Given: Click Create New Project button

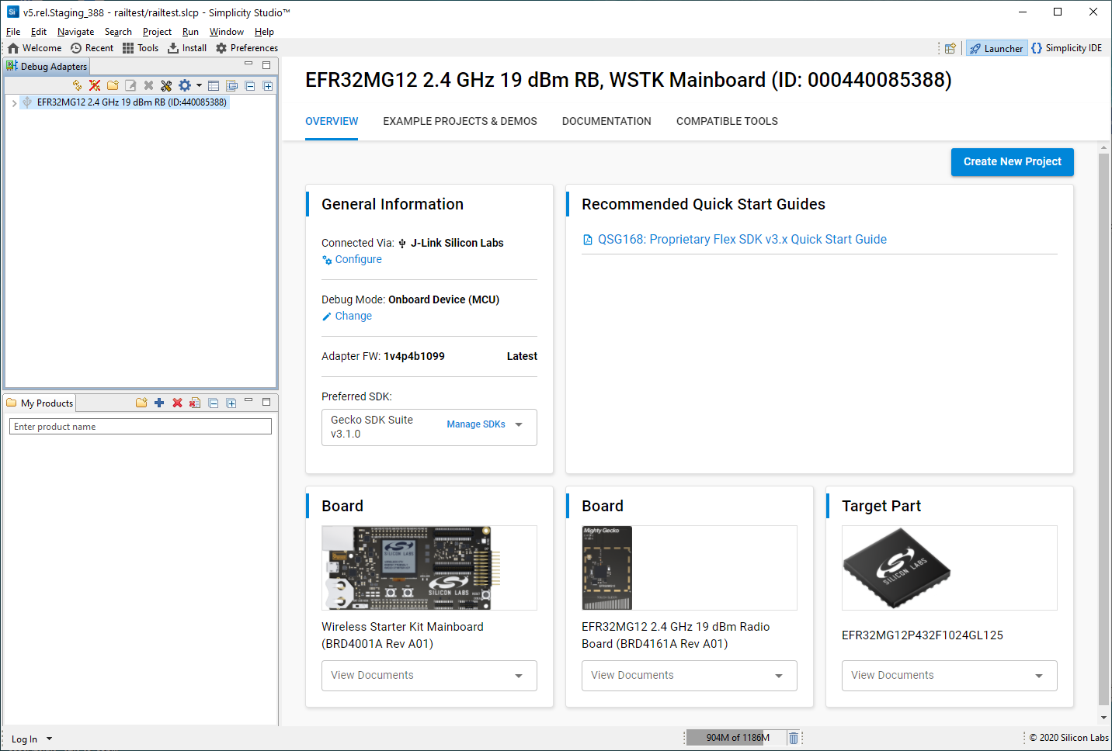Looking at the screenshot, I should [1012, 161].
